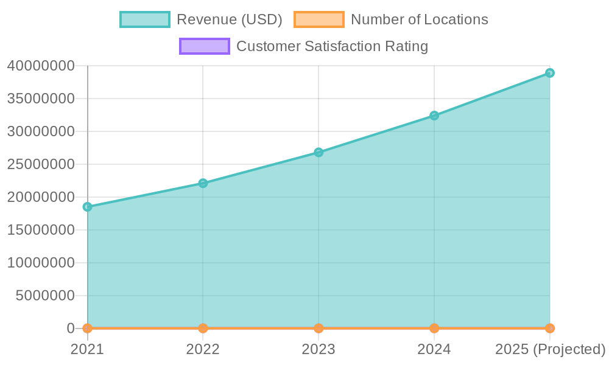Click the orange 2022 locations data point

[203, 328]
